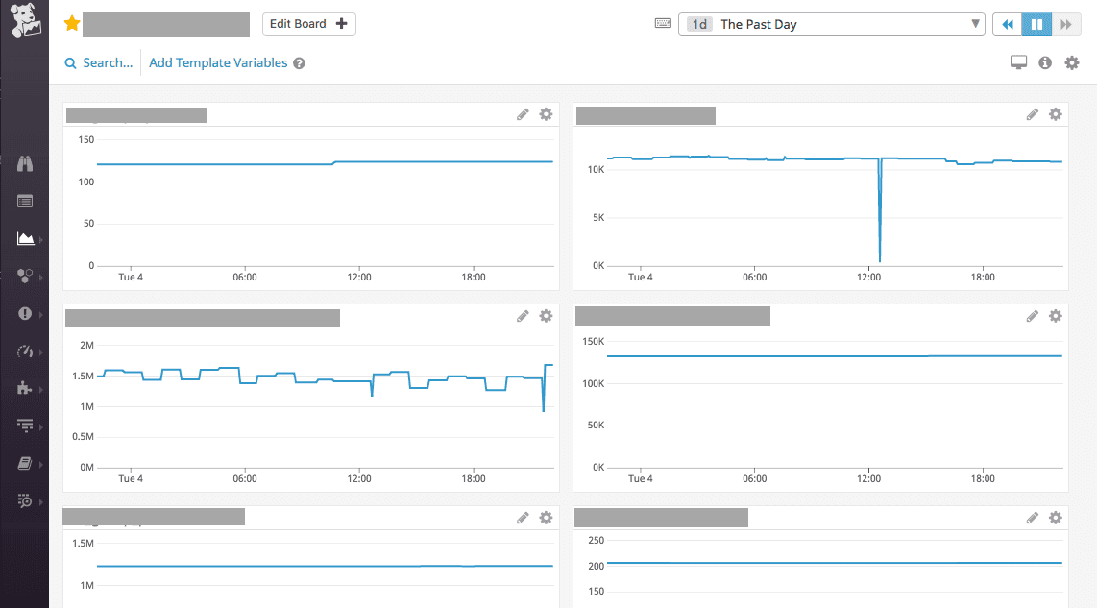Open Infrastructure via the hexagons icon
This screenshot has width=1097, height=608.
click(x=26, y=276)
